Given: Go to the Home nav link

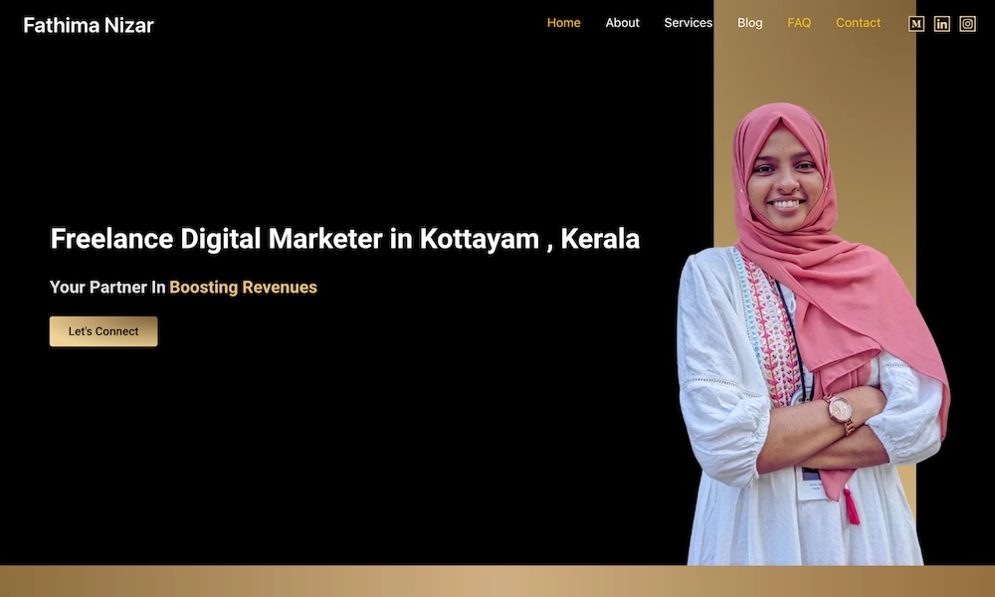Looking at the screenshot, I should coord(563,23).
